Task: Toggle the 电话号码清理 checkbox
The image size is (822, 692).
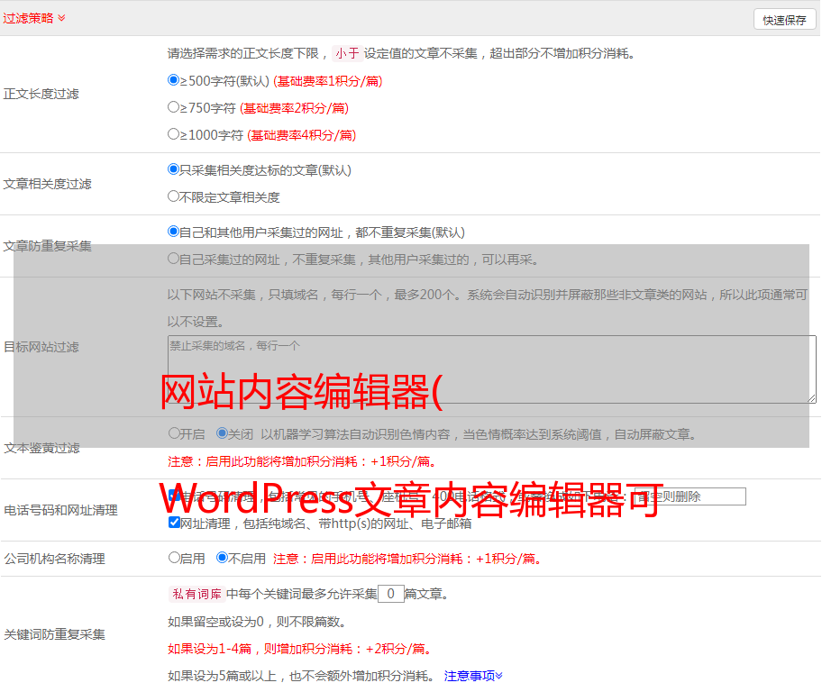Action: pos(174,496)
